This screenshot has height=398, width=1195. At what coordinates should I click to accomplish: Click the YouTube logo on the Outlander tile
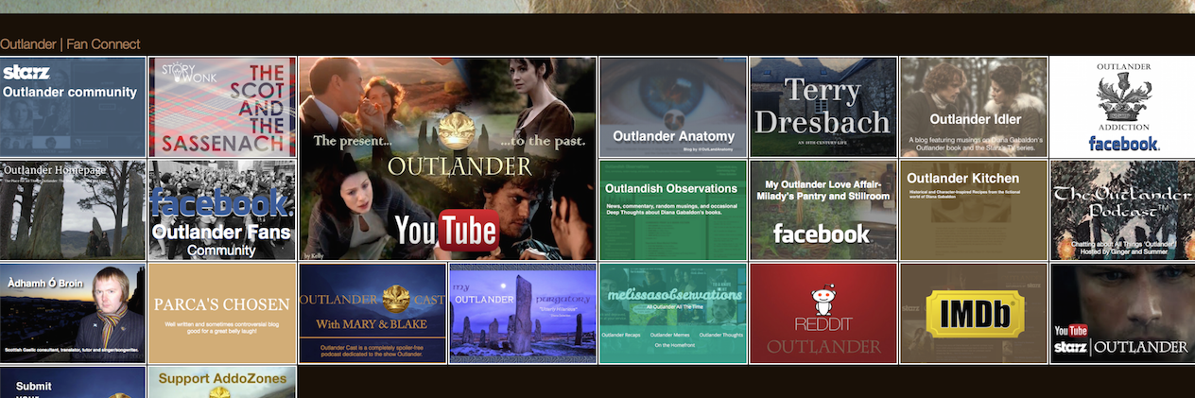[x=445, y=231]
